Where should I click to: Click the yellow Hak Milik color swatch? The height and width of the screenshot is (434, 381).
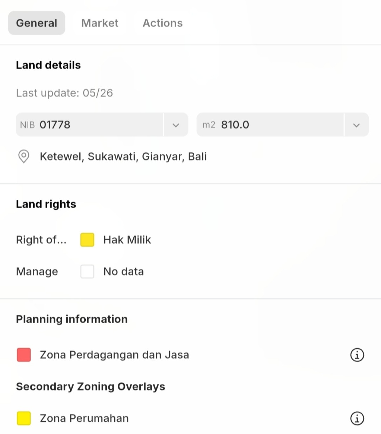(x=87, y=240)
